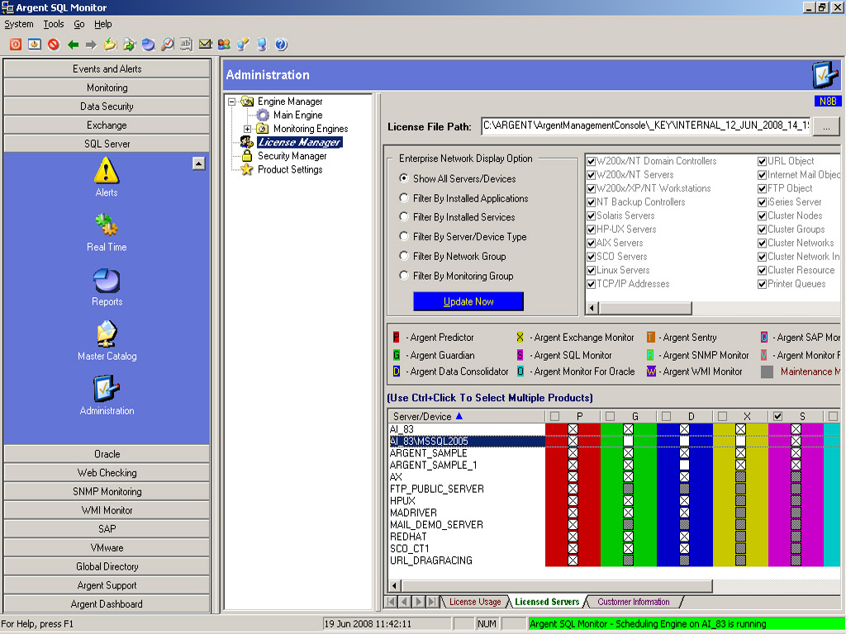
Task: Open Administration icon in sidebar
Action: pos(107,395)
